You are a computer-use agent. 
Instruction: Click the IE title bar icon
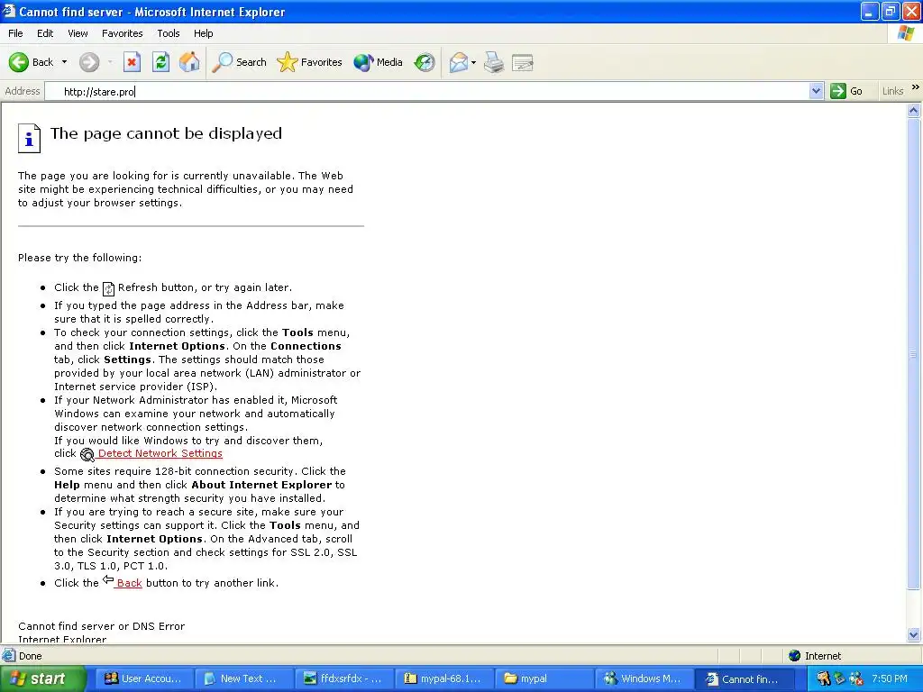coord(9,11)
